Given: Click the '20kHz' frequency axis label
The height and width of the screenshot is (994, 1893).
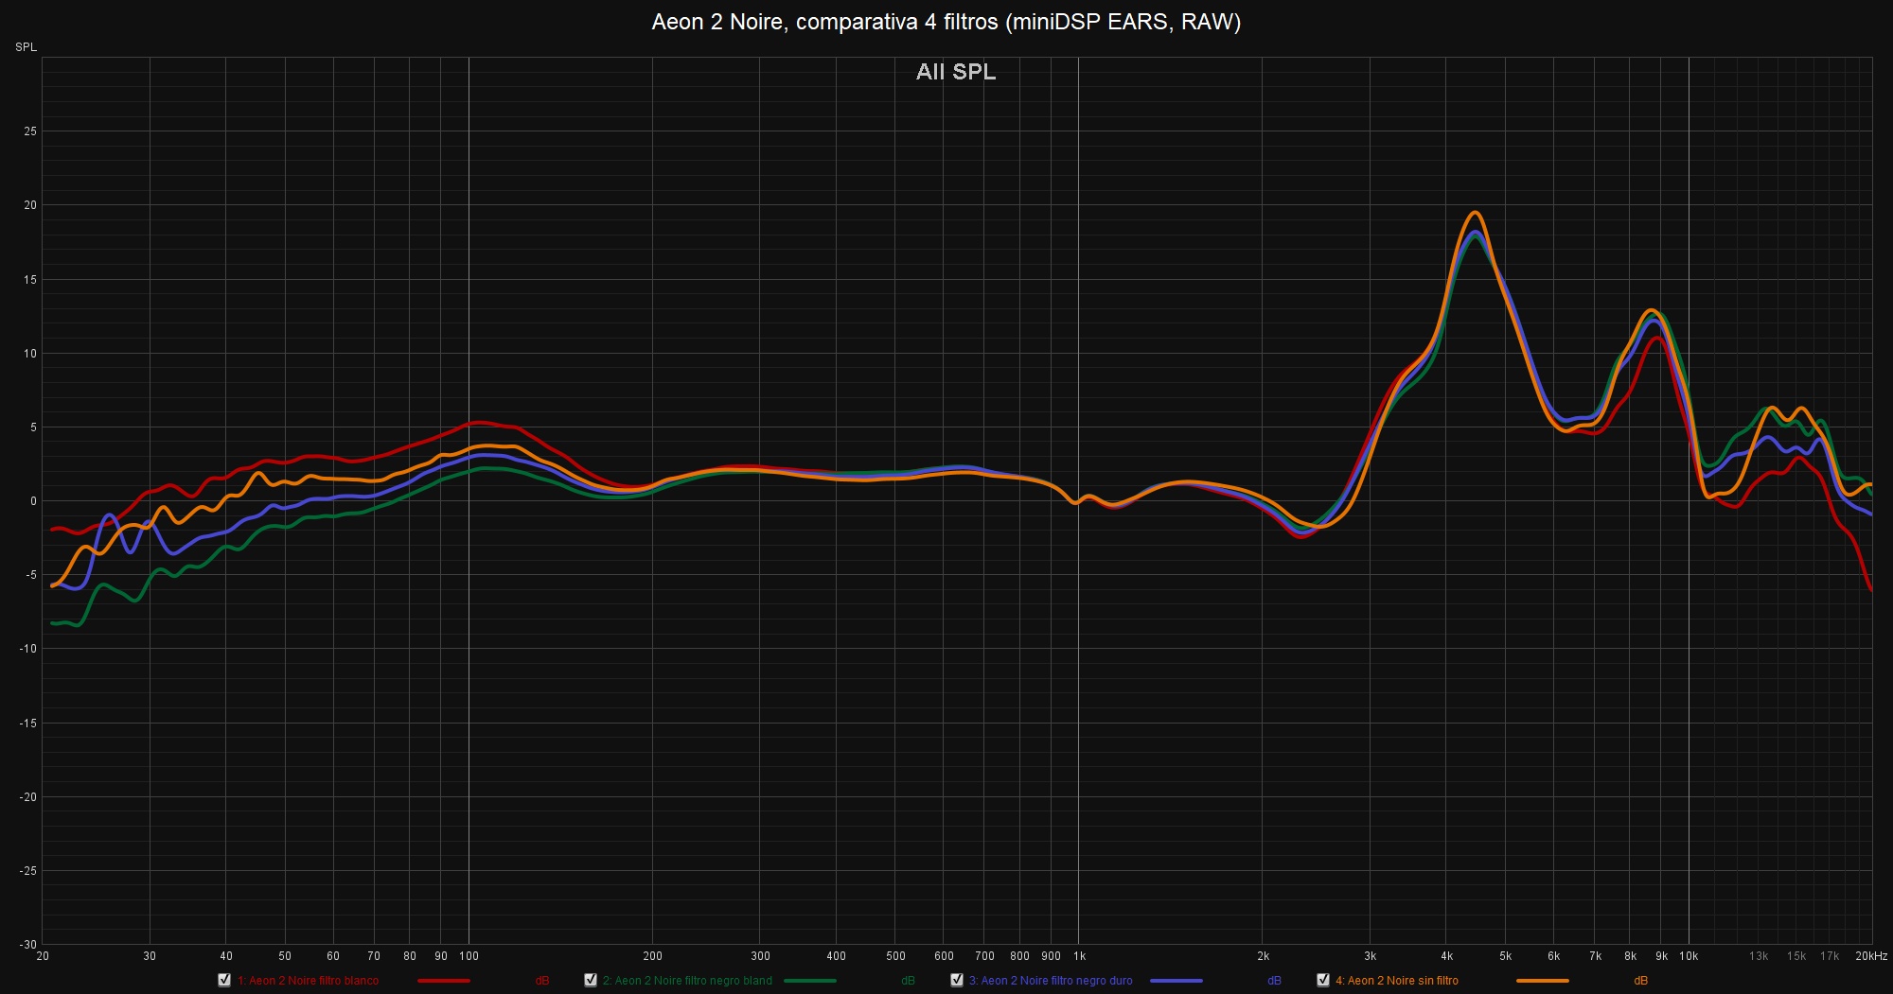Looking at the screenshot, I should [1870, 956].
